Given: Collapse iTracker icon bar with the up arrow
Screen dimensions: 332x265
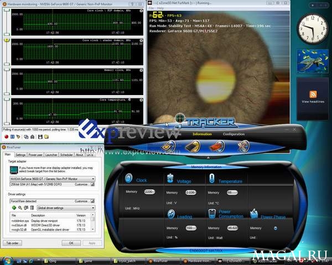Looking at the screenshot, I should pyautogui.click(x=209, y=158).
